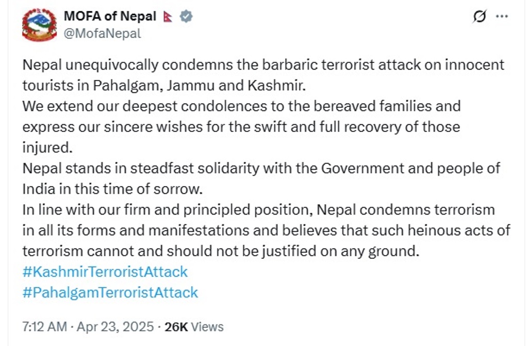Click the line 'We extend our deepest condolences'
Image resolution: width=528 pixels, height=346 pixels.
tap(241, 106)
